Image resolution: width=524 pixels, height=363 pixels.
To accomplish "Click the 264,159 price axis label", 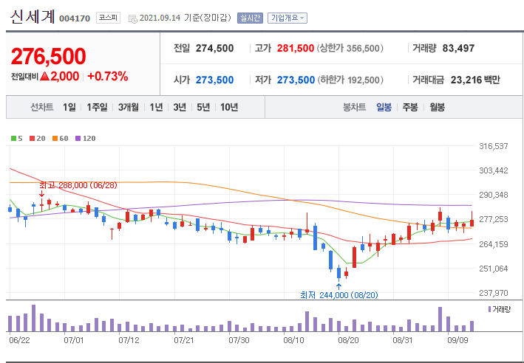I will click(x=493, y=244).
